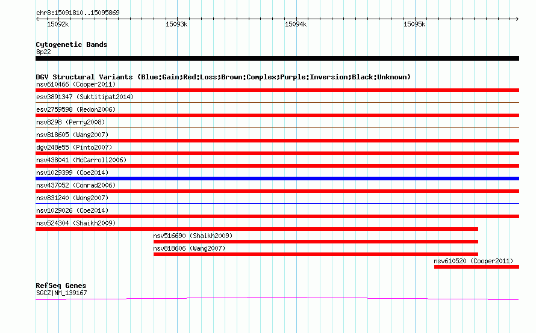
Task: Select nsv831240 (Wong2007) variant label
Action: [72, 198]
